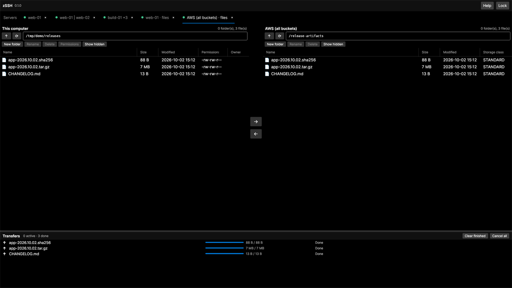
Task: Refresh the This computer file list
Action: (16, 36)
